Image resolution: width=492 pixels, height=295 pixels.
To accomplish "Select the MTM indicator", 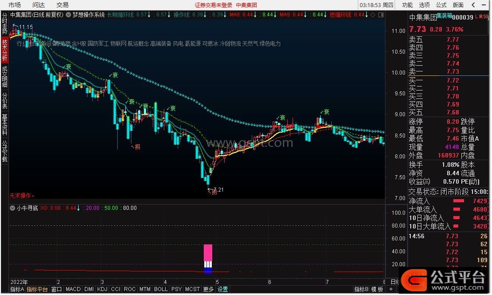I will (145, 289).
